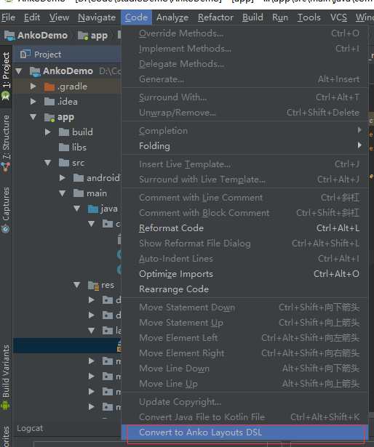This screenshot has height=447, width=374.
Task: Select the .gradle folder icon
Action: click(49, 86)
